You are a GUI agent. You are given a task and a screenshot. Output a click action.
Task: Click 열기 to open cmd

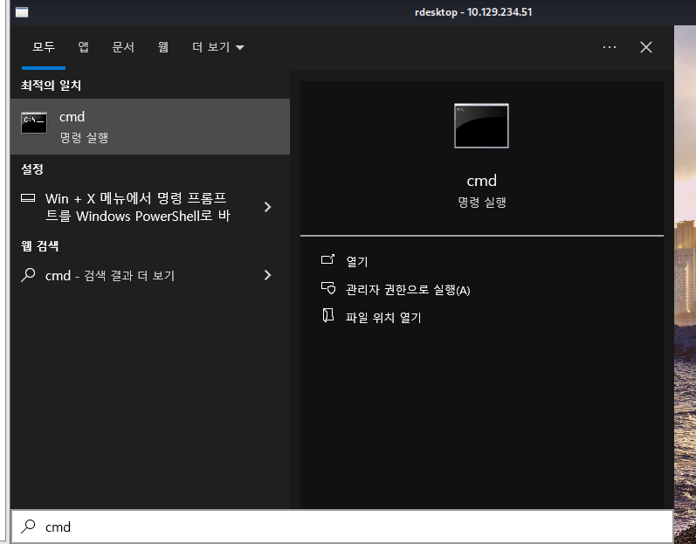(x=357, y=261)
